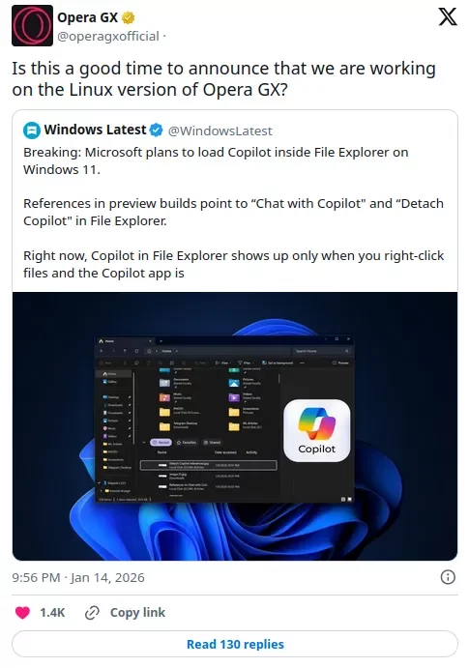
Task: Open the quoted Copilot File Explorer post text
Action: tap(233, 212)
